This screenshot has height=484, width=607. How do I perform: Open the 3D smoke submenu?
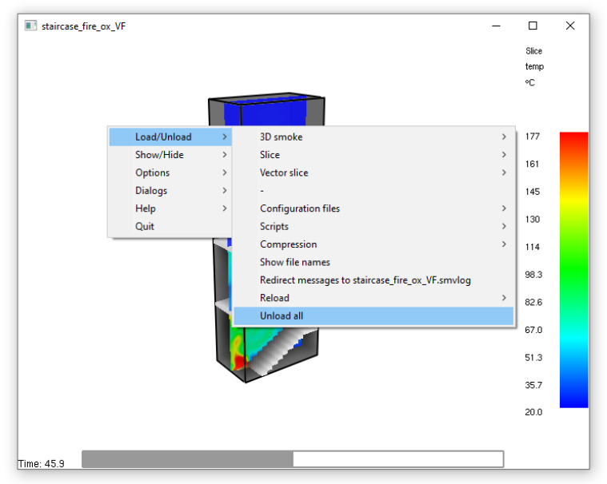click(x=373, y=137)
